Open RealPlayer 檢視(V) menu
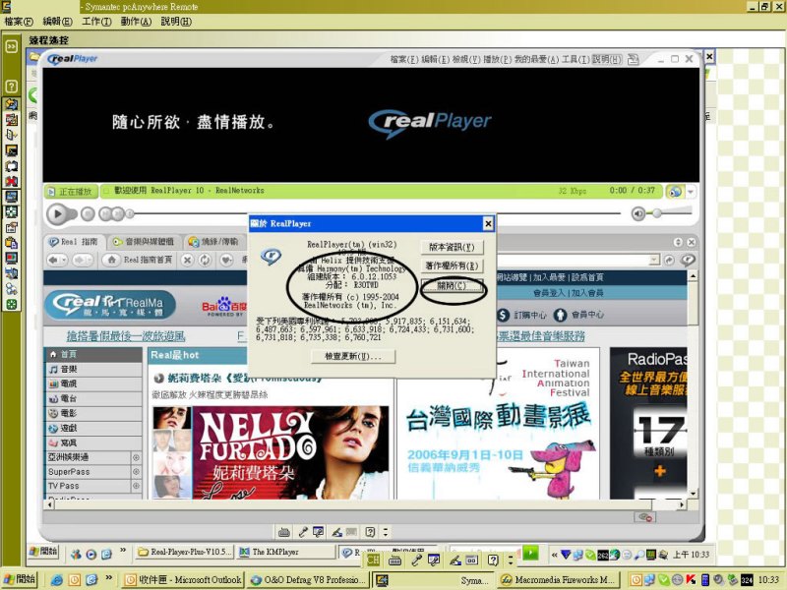Image resolution: width=787 pixels, height=590 pixels. pyautogui.click(x=466, y=59)
